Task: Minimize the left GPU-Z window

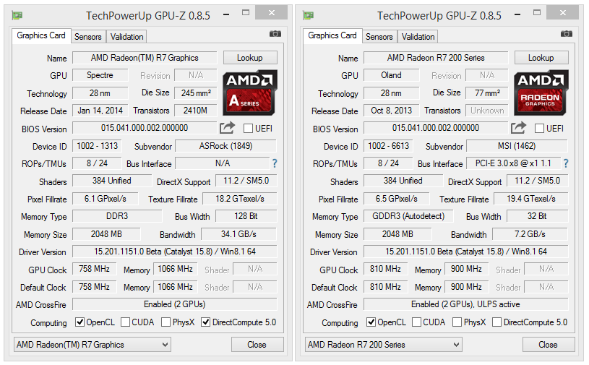Action: pos(226,14)
